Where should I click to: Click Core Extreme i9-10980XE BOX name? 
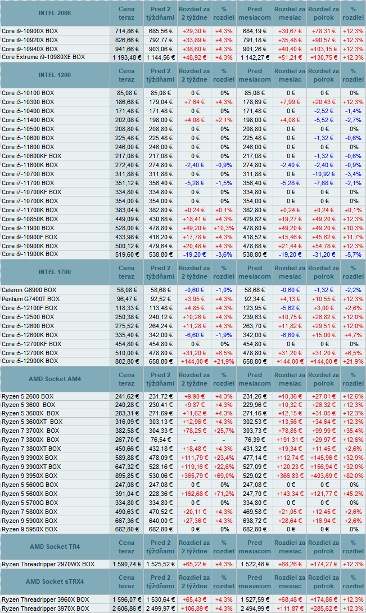click(x=43, y=57)
